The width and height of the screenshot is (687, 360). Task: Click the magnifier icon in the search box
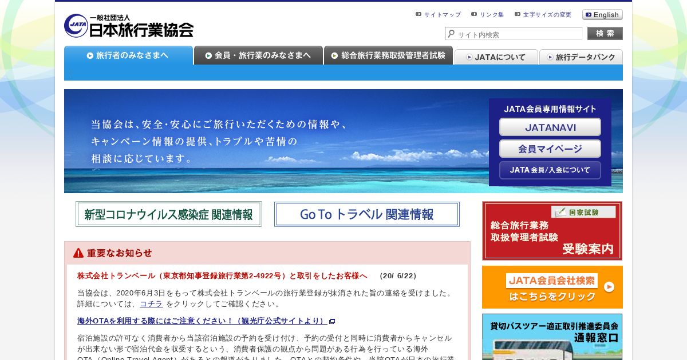tap(451, 34)
